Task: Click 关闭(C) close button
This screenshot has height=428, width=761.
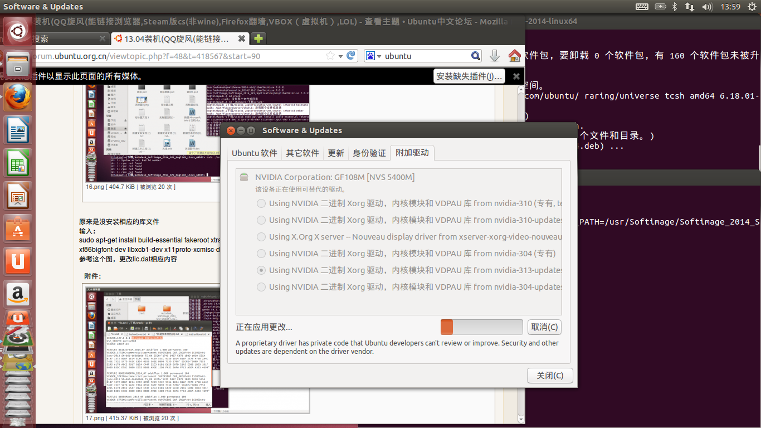Action: click(550, 376)
